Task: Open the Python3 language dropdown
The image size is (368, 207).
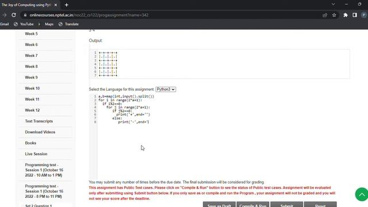Action: pyautogui.click(x=166, y=90)
